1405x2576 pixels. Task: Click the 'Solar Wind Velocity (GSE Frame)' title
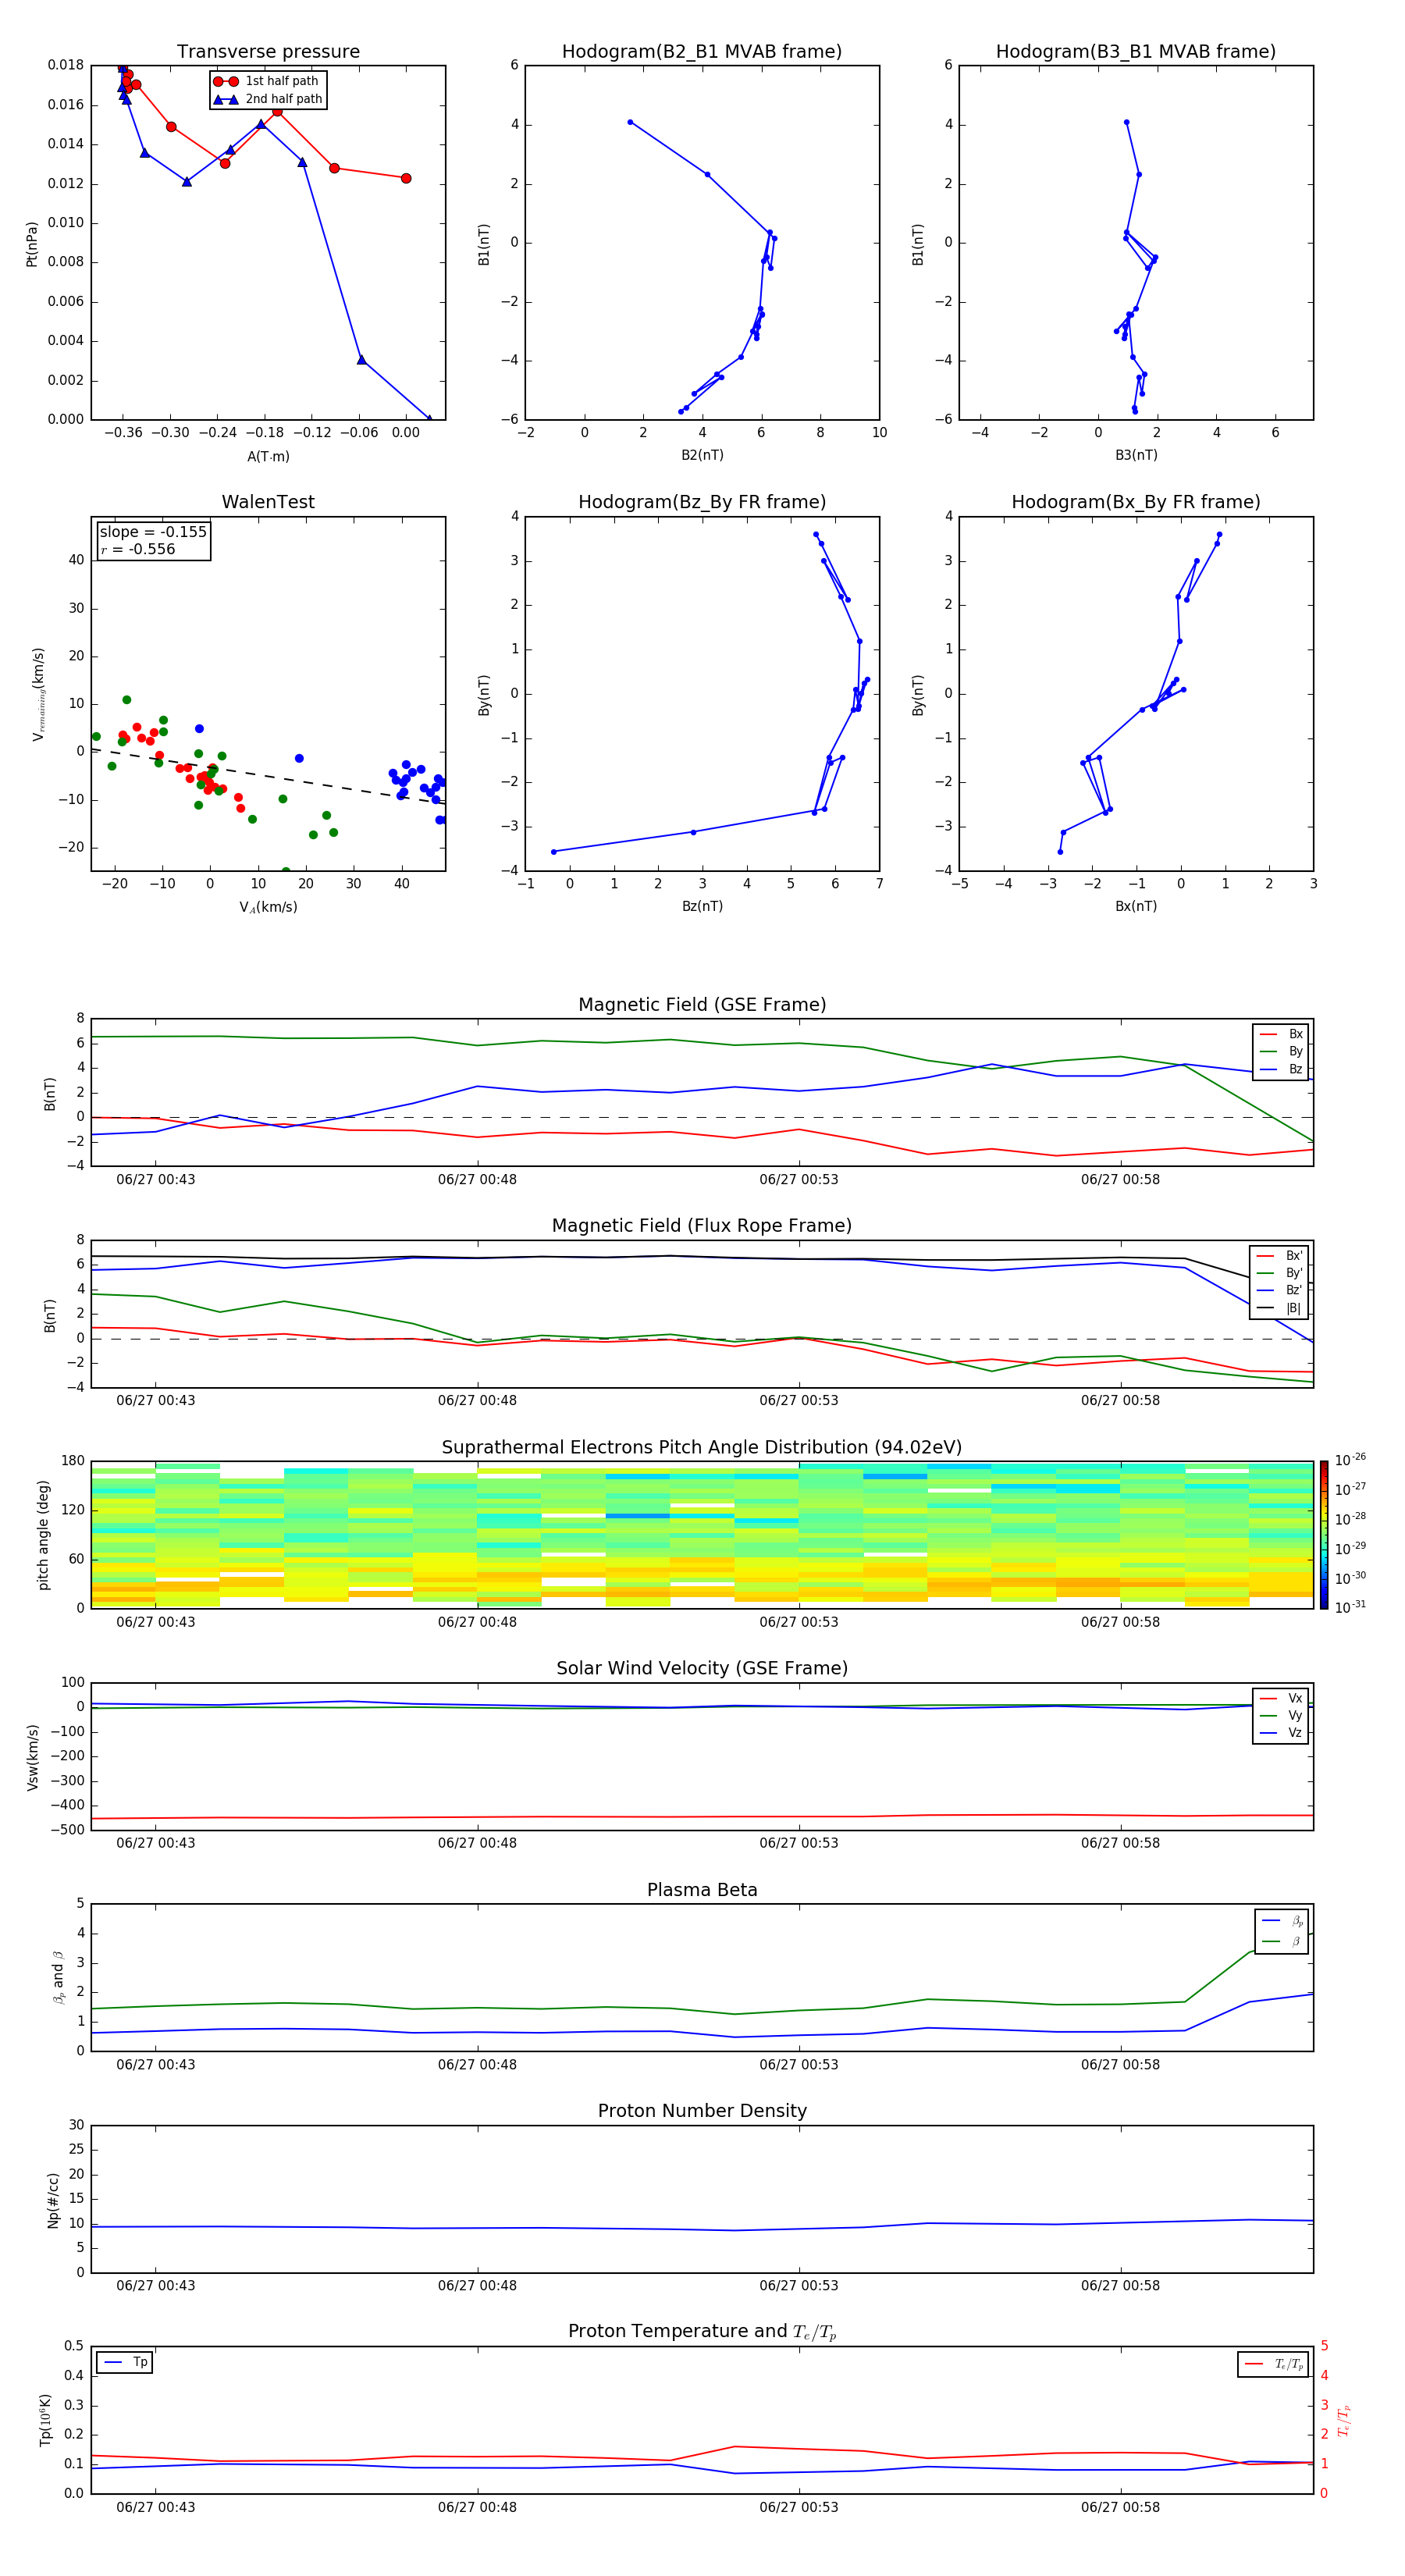702,1669
